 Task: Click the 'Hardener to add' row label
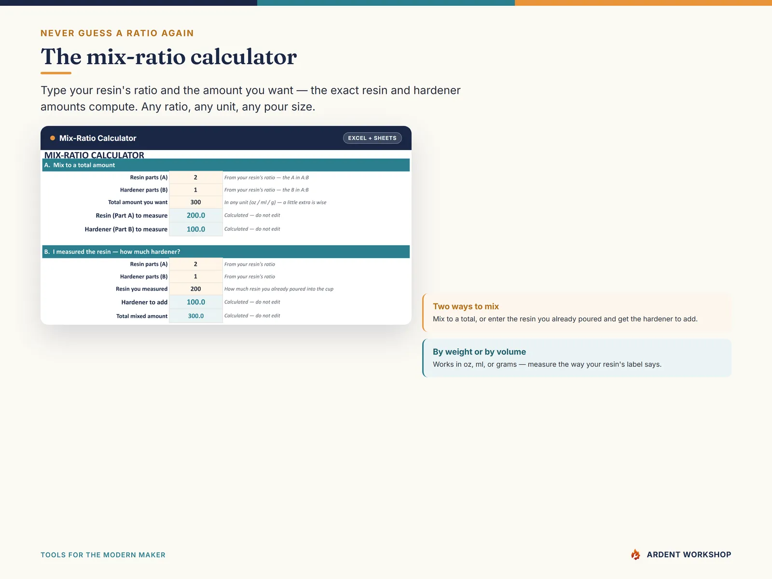[144, 303]
